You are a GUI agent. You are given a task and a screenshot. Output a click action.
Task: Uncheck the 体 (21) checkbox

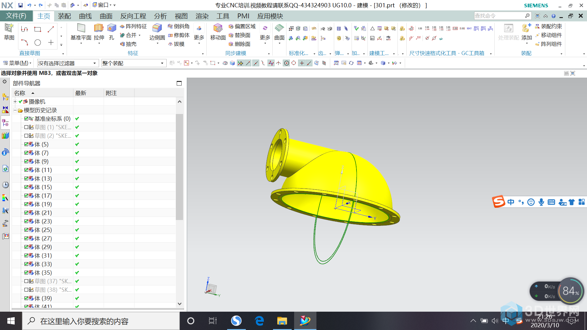coord(26,213)
